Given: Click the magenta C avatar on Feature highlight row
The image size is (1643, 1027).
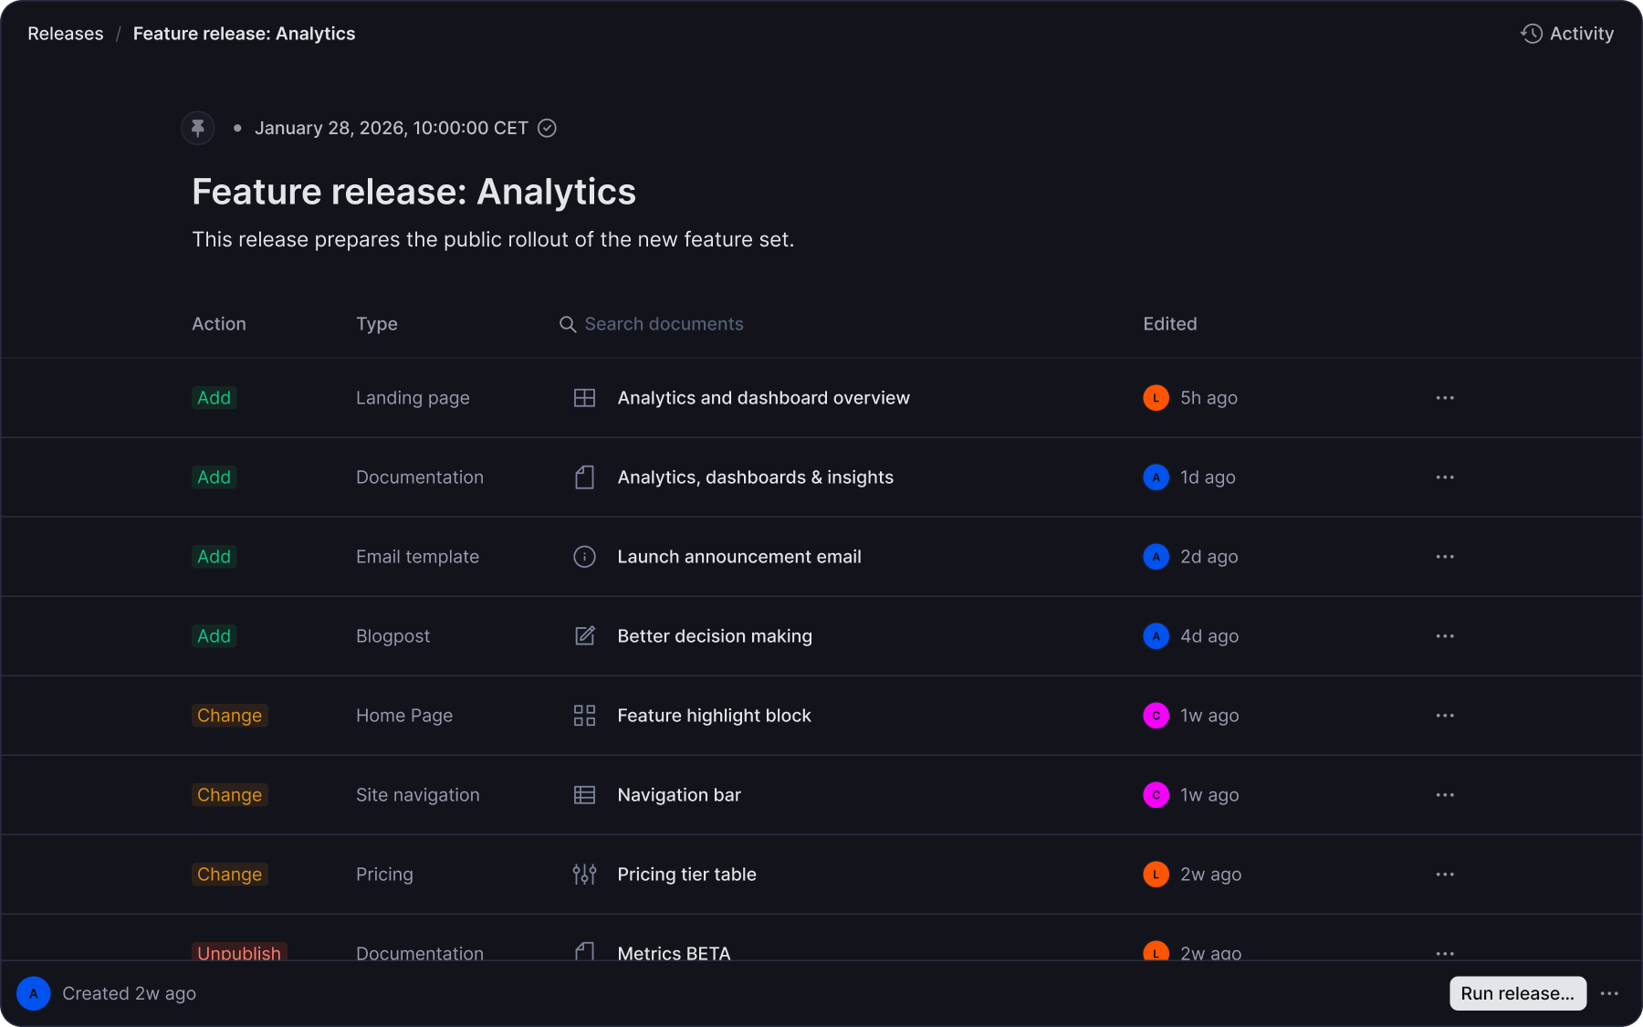Looking at the screenshot, I should click(x=1156, y=716).
